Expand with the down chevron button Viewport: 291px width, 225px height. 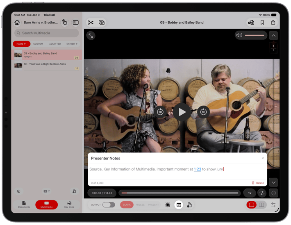tap(273, 182)
